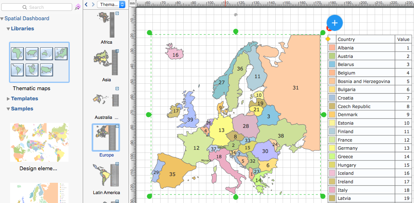This screenshot has width=414, height=203.
Task: Click the mm ruler units box
Action: [133, 4]
